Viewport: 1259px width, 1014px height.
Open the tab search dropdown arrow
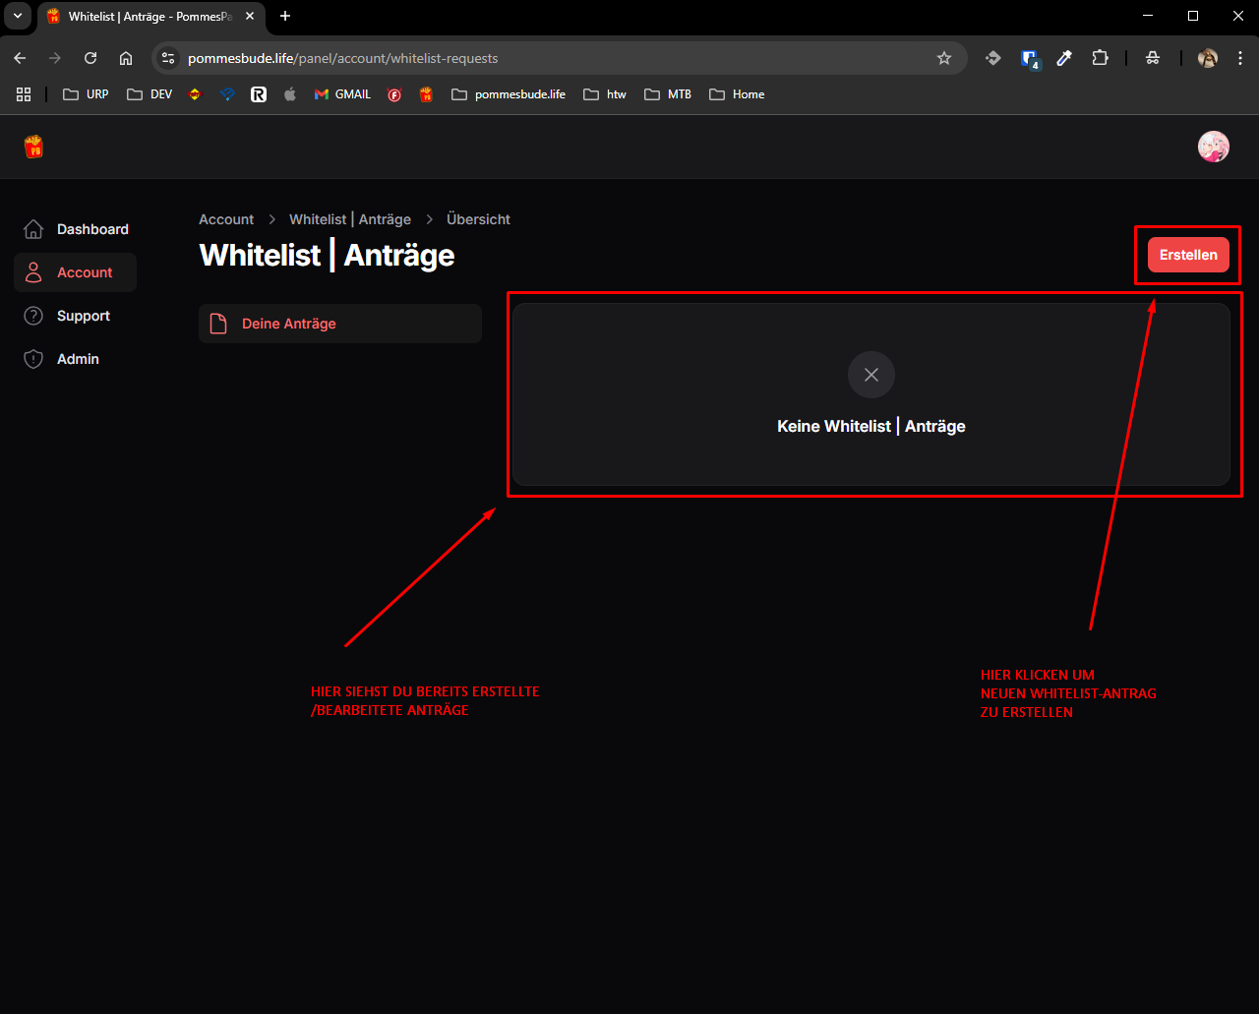point(18,16)
